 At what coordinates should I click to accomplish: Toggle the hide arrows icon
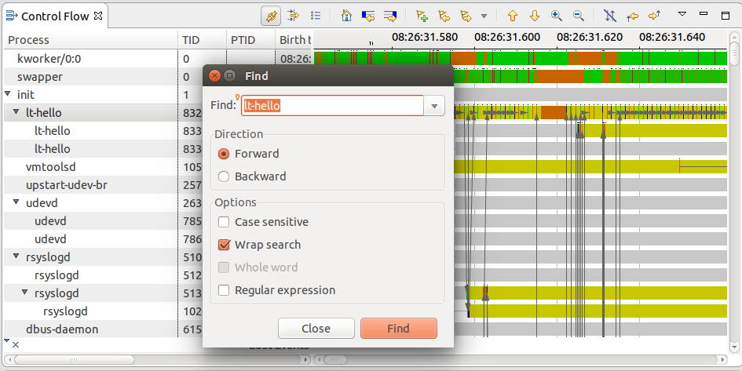pyautogui.click(x=610, y=16)
